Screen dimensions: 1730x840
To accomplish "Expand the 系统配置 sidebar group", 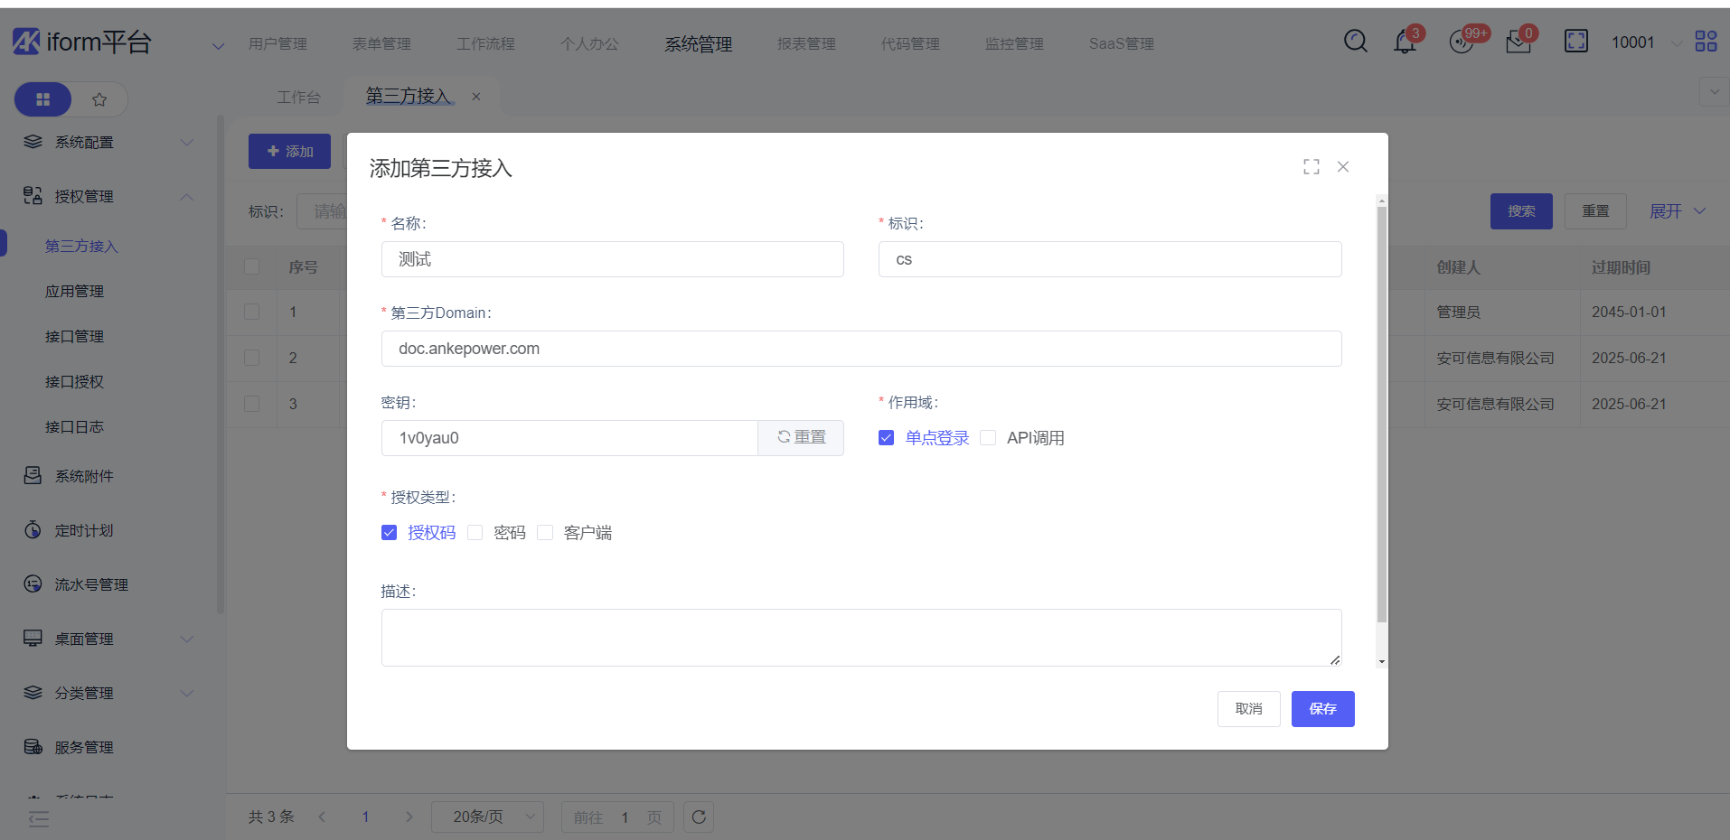I will tap(108, 143).
